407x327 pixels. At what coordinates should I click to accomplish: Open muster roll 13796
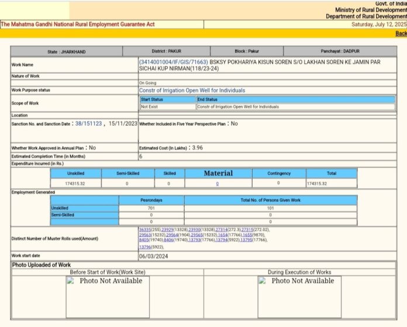click(x=146, y=247)
